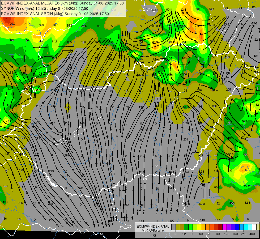Click the map value '67.3'

coord(202,204)
